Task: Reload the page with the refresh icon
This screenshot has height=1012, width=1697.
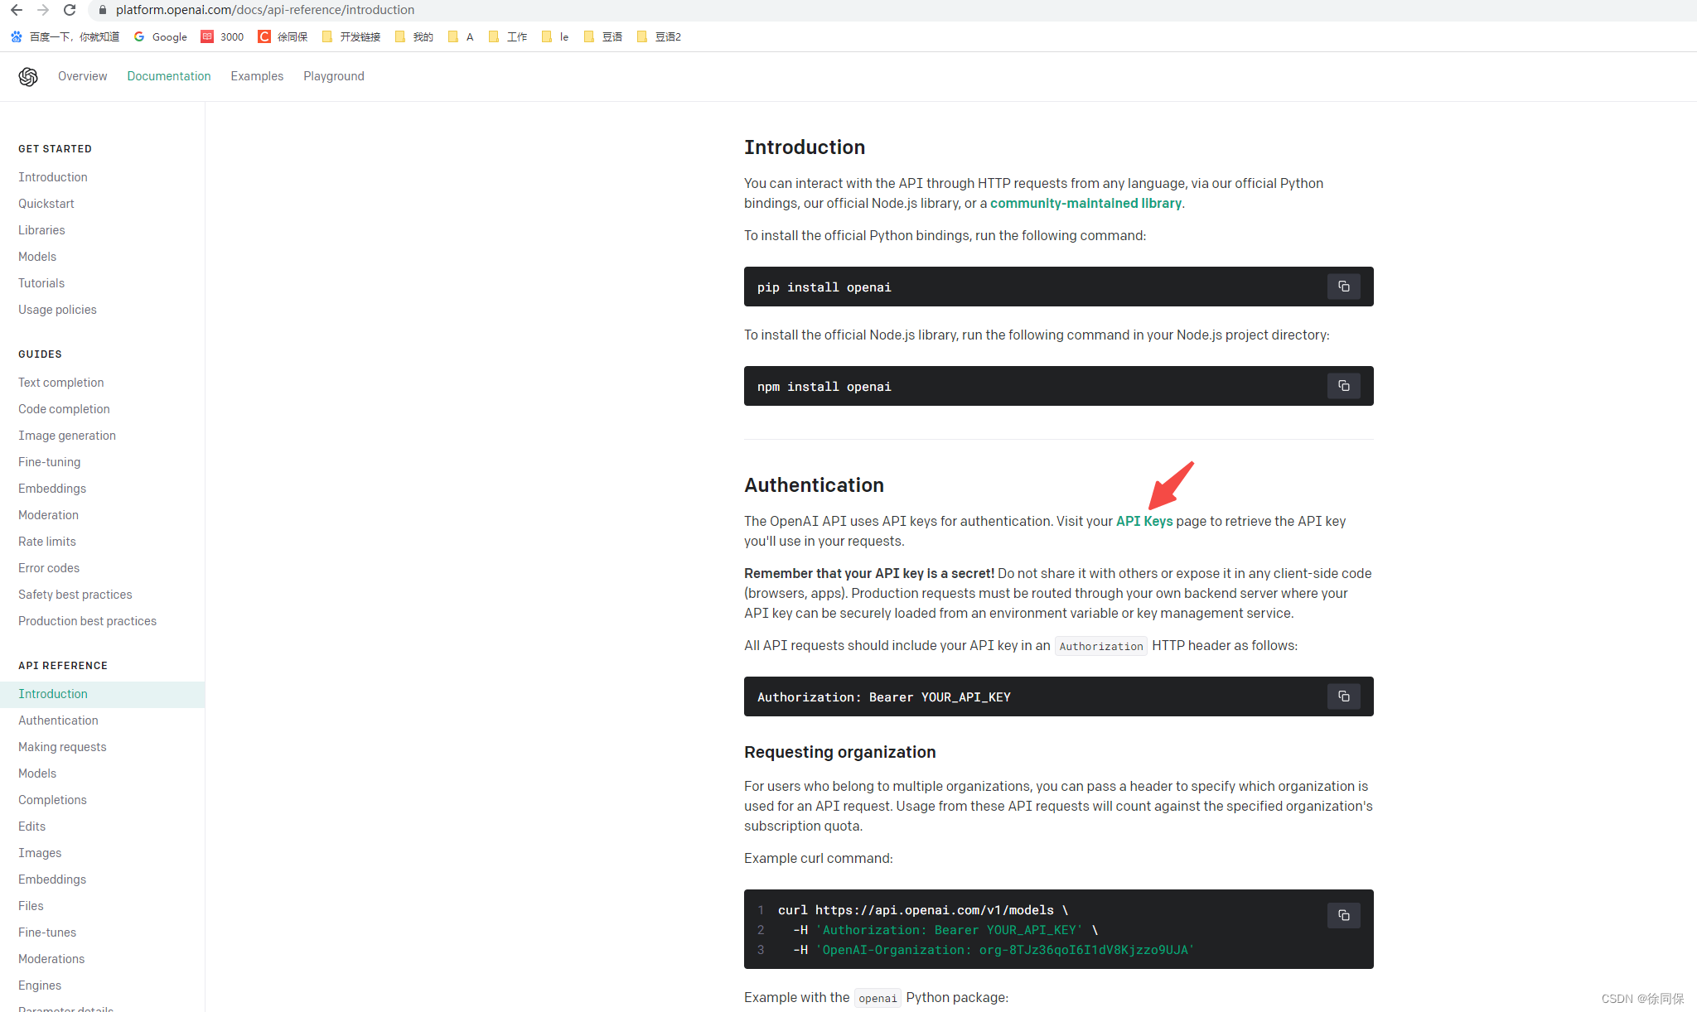Action: click(x=70, y=10)
